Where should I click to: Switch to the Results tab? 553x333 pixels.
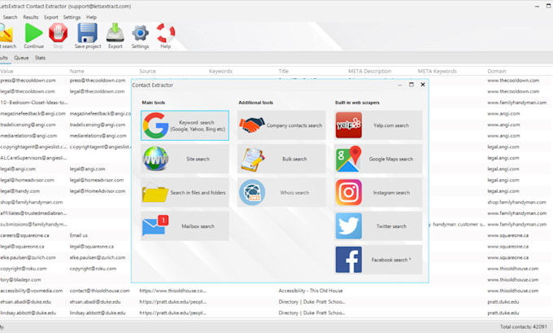pyautogui.click(x=3, y=58)
